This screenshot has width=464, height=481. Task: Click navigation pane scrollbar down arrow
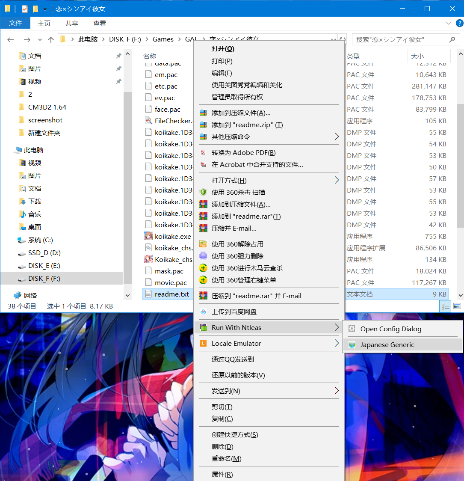tap(128, 295)
